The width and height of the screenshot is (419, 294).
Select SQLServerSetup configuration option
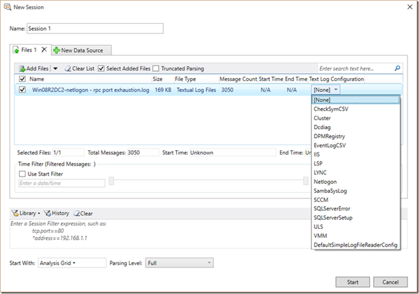(356, 218)
